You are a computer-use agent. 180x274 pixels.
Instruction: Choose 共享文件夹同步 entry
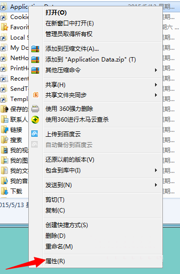coord(66,95)
